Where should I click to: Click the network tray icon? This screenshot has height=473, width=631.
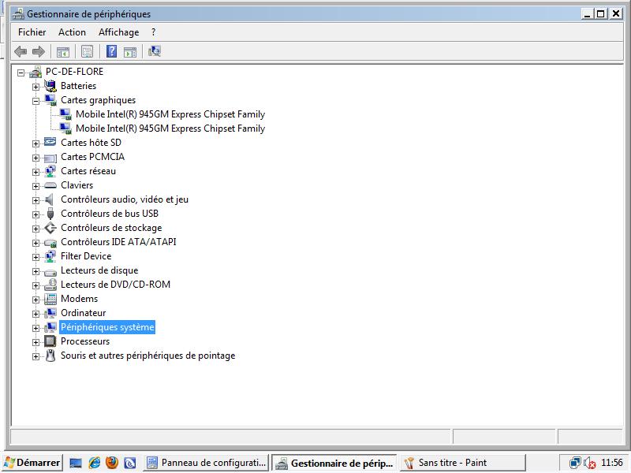[x=575, y=464]
